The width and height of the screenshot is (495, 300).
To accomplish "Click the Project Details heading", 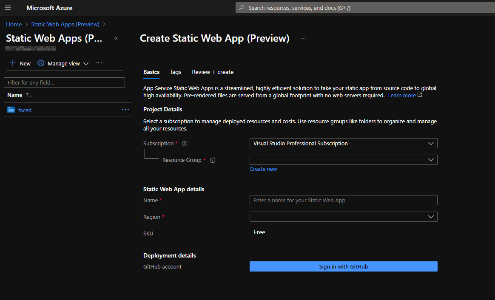I will point(162,109).
